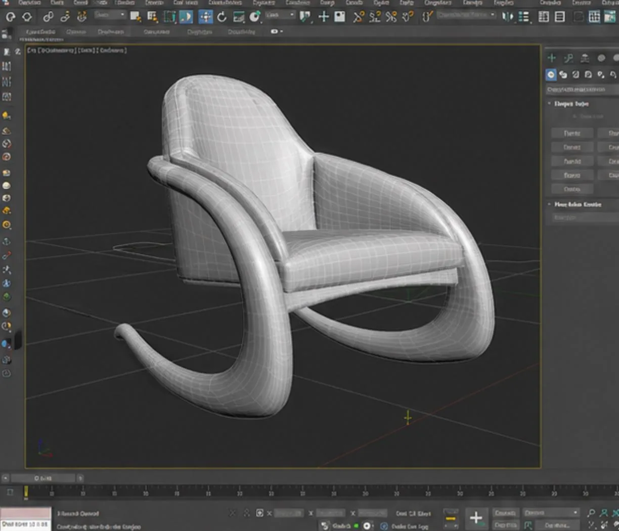Viewport: 619px width, 531px height.
Task: Select the Helpers category in Create panel
Action: [601, 75]
